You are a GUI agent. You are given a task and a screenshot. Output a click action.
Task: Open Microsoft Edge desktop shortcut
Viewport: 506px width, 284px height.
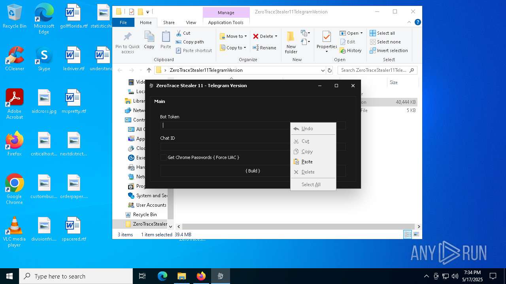pos(44,19)
